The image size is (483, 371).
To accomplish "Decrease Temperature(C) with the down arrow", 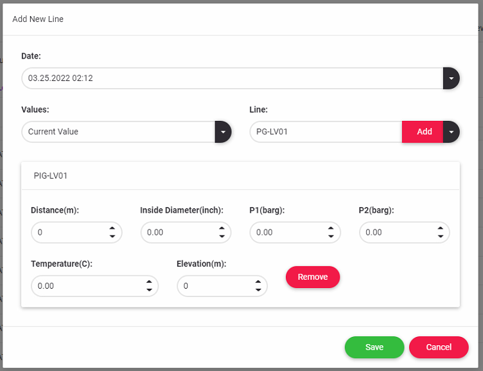I will 148,290.
